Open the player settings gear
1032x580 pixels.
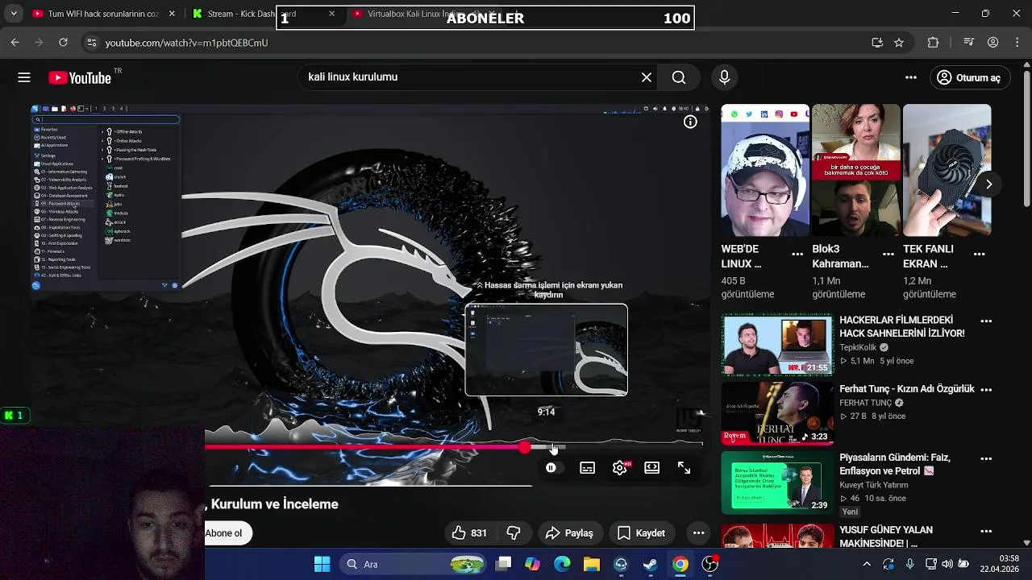[x=620, y=467]
